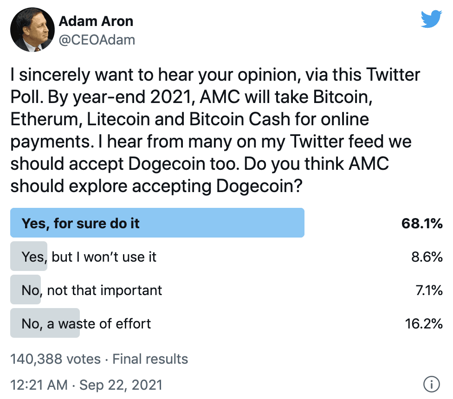Click the Final results label

click(150, 359)
